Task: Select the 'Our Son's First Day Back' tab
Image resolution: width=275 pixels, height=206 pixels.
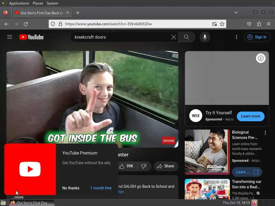Action: pyautogui.click(x=42, y=13)
